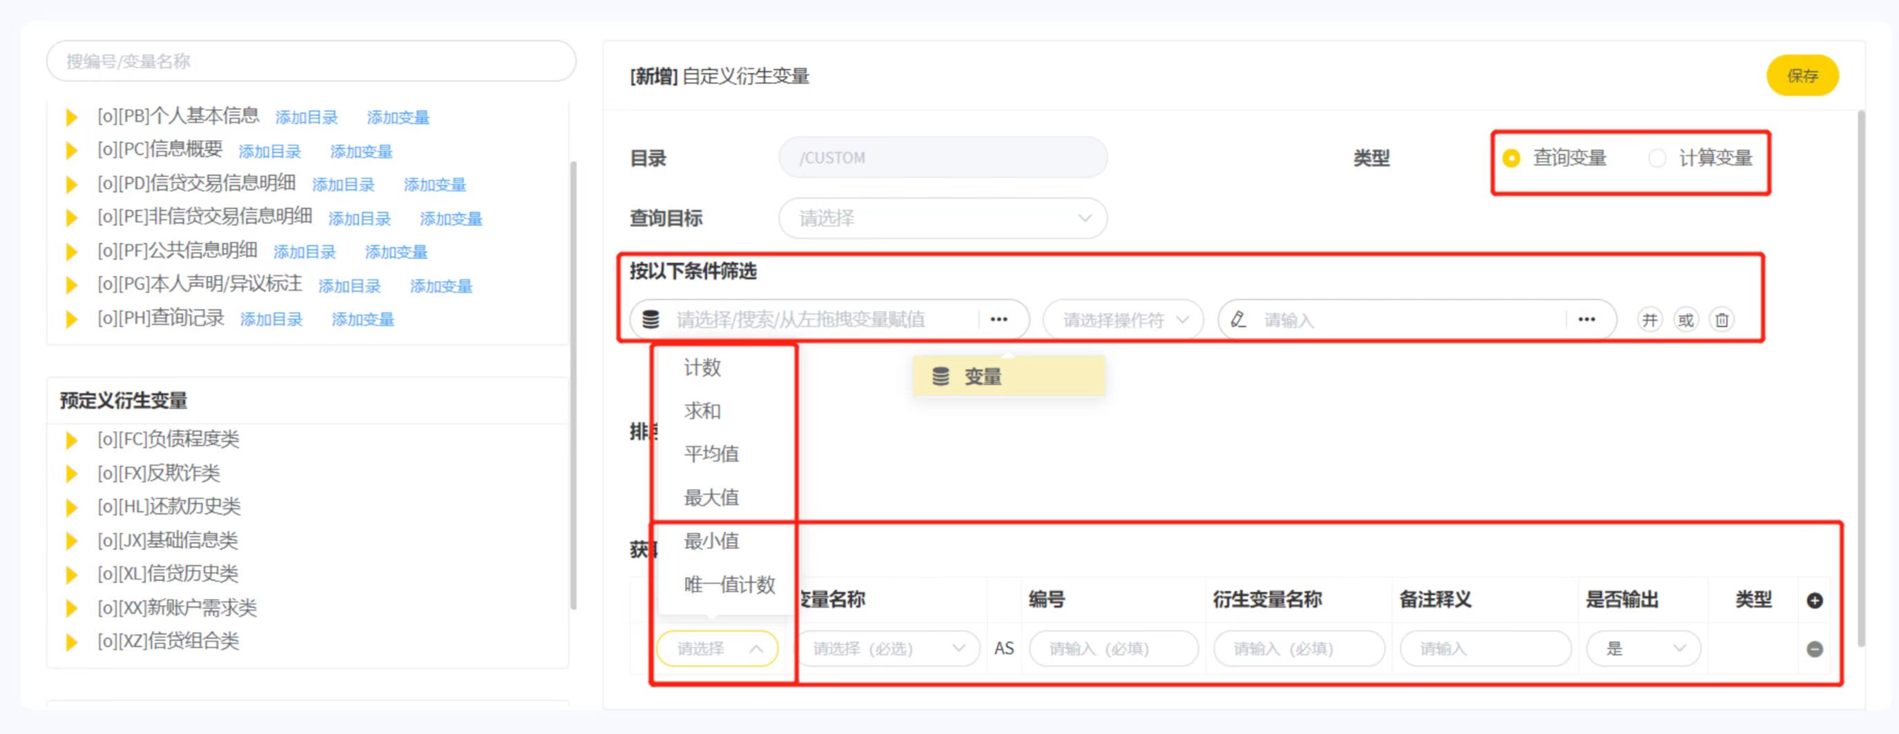Expand the [FX]反欺诈类 tree node
This screenshot has height=734, width=1899.
[72, 473]
